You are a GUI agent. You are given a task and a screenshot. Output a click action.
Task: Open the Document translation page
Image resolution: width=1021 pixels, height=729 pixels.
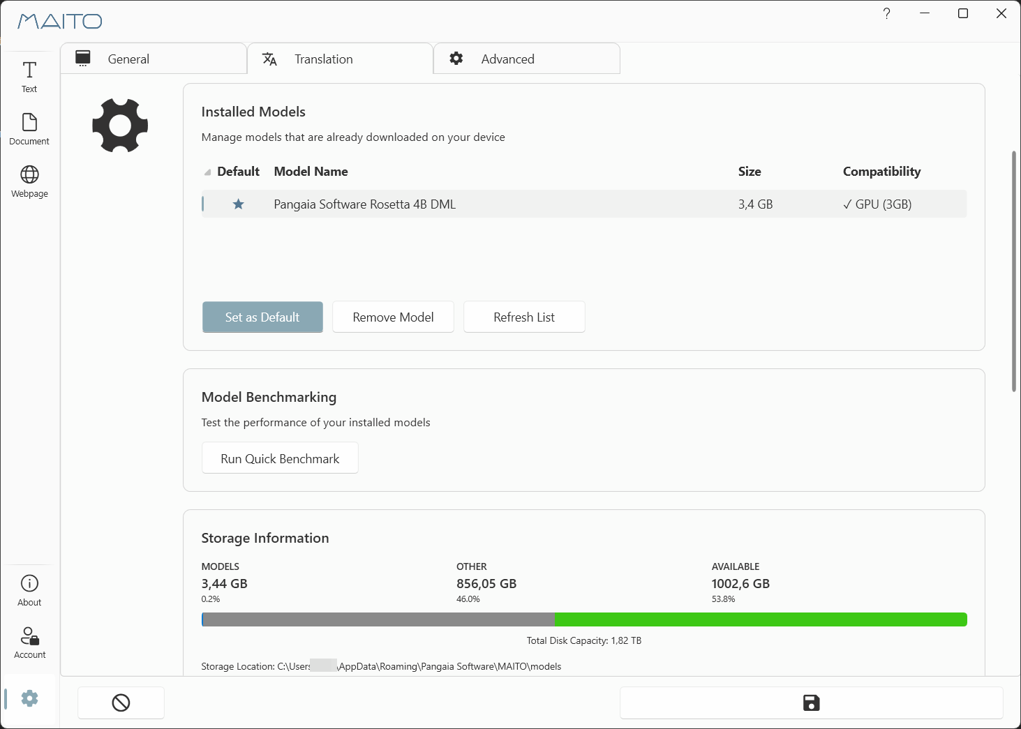tap(29, 129)
